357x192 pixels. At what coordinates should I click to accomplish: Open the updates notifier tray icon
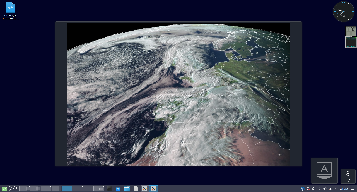[308, 189]
